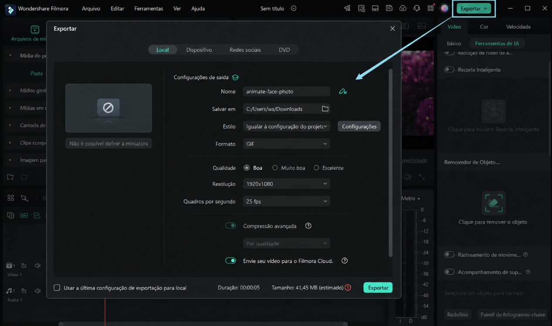
Task: Click the Exportar button in dialog footer
Action: [x=378, y=288]
